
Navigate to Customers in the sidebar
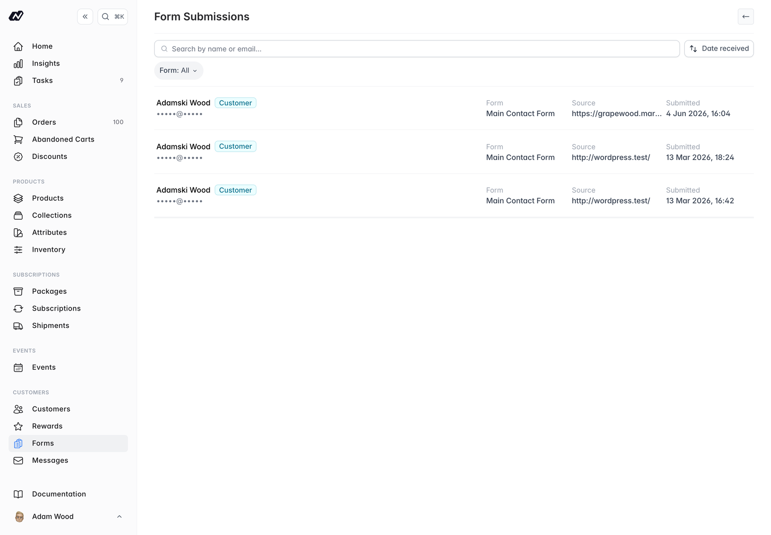point(68,409)
